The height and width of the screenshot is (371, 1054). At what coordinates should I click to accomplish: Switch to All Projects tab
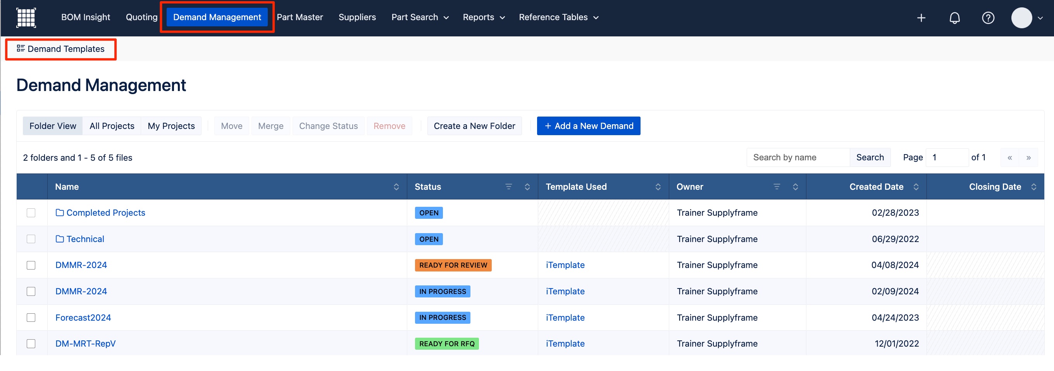pos(112,126)
